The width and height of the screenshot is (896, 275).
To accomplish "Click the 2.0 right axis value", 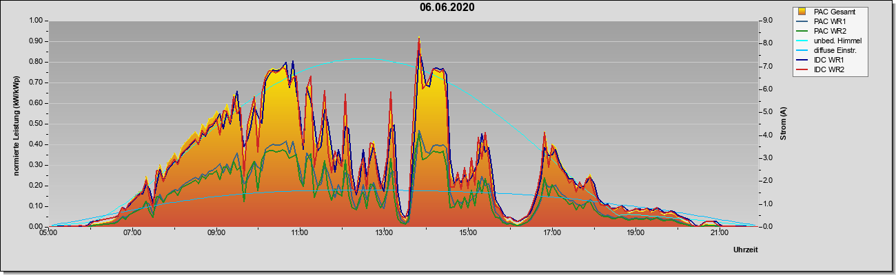I will (767, 181).
